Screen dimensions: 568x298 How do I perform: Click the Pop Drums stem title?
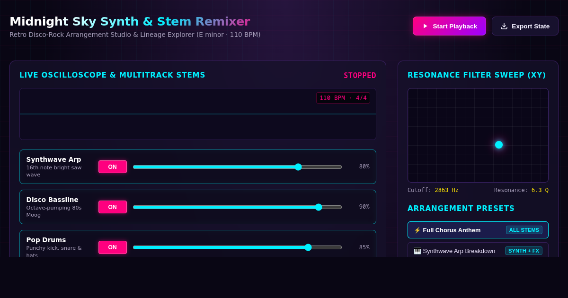tap(46, 240)
